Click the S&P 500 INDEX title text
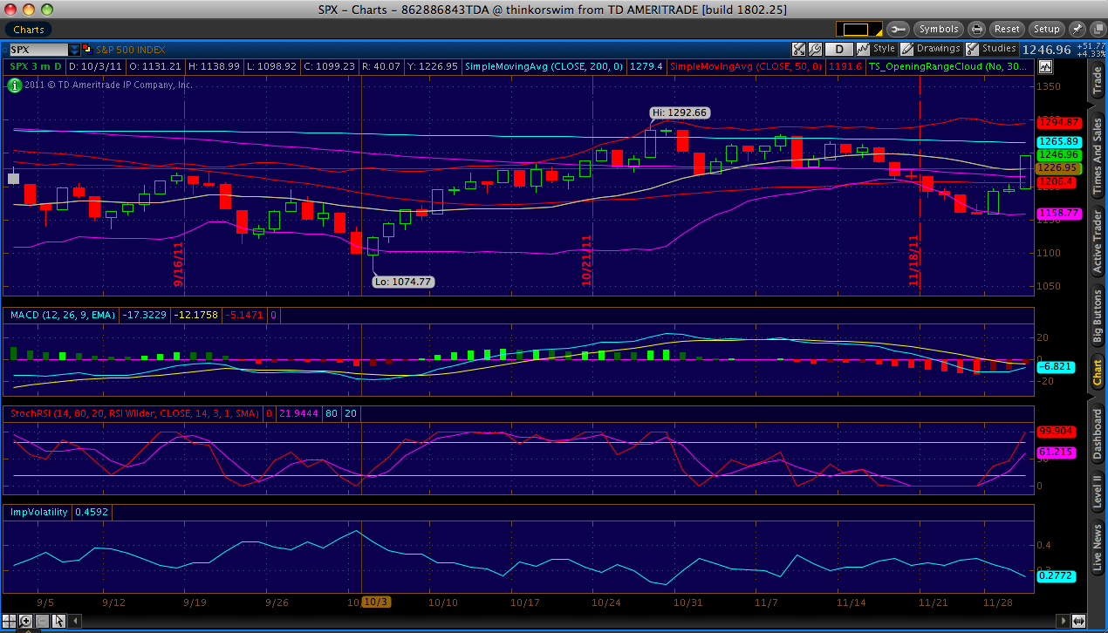Viewport: 1108px width, 633px height. point(129,50)
